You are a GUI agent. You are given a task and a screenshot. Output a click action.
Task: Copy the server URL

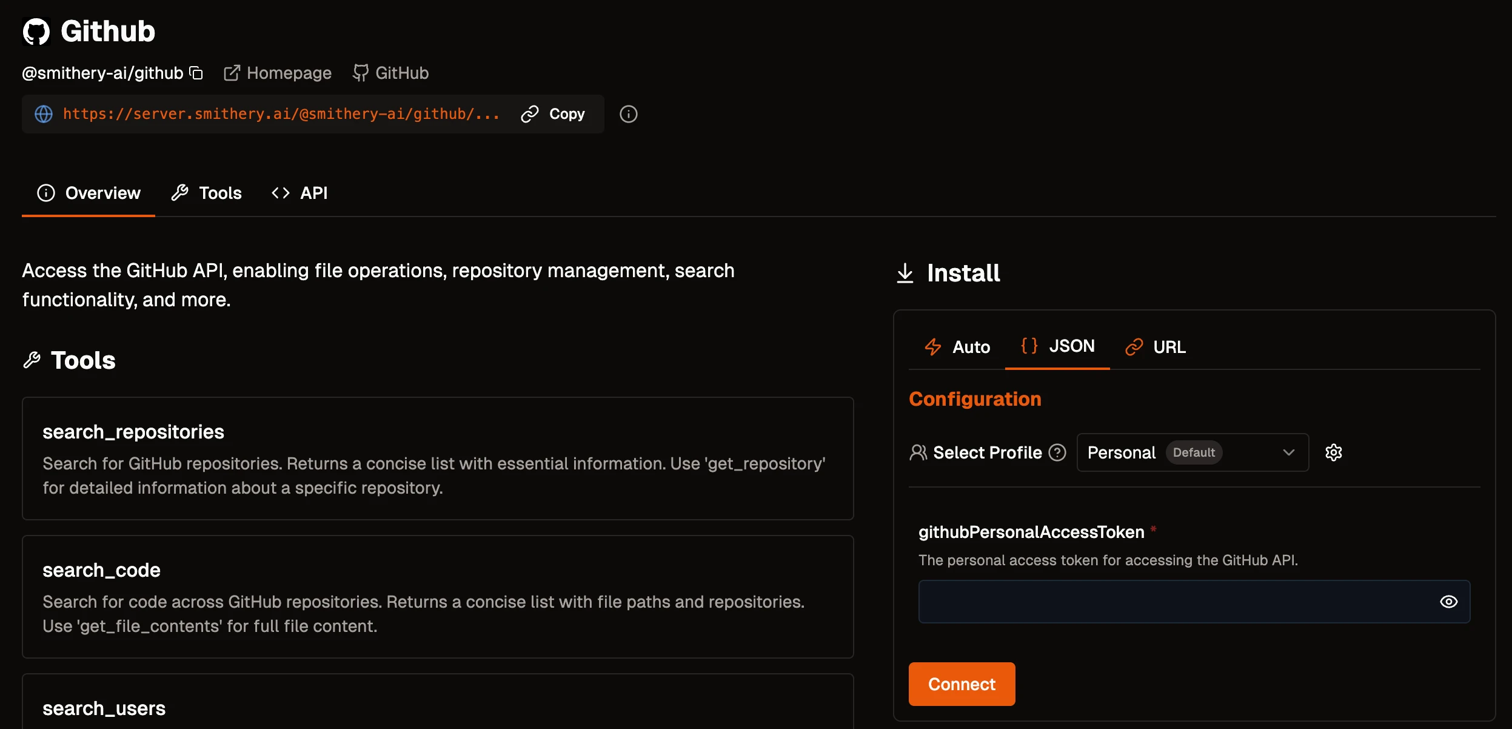pos(553,114)
